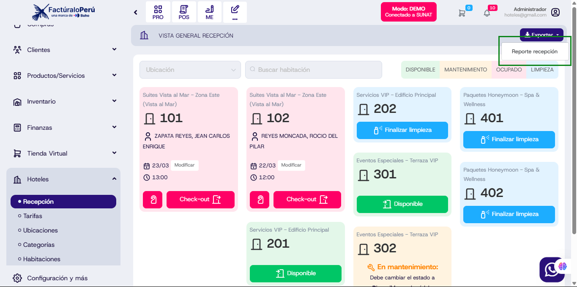Open the PRO module shortcut
The height and width of the screenshot is (287, 577).
coord(158,12)
